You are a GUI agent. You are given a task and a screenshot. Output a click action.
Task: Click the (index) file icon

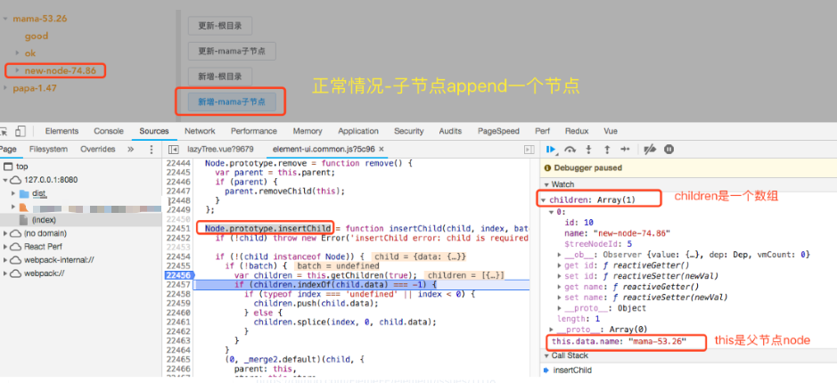pyautogui.click(x=23, y=220)
